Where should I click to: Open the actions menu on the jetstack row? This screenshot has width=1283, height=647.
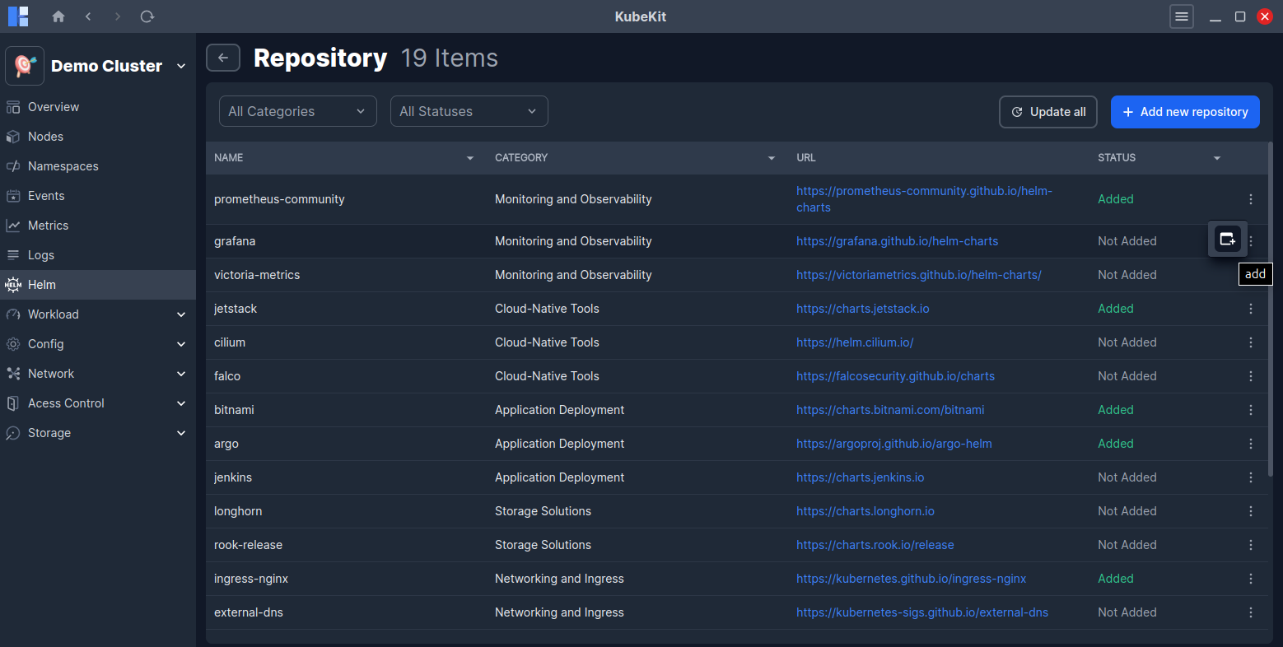coord(1250,308)
